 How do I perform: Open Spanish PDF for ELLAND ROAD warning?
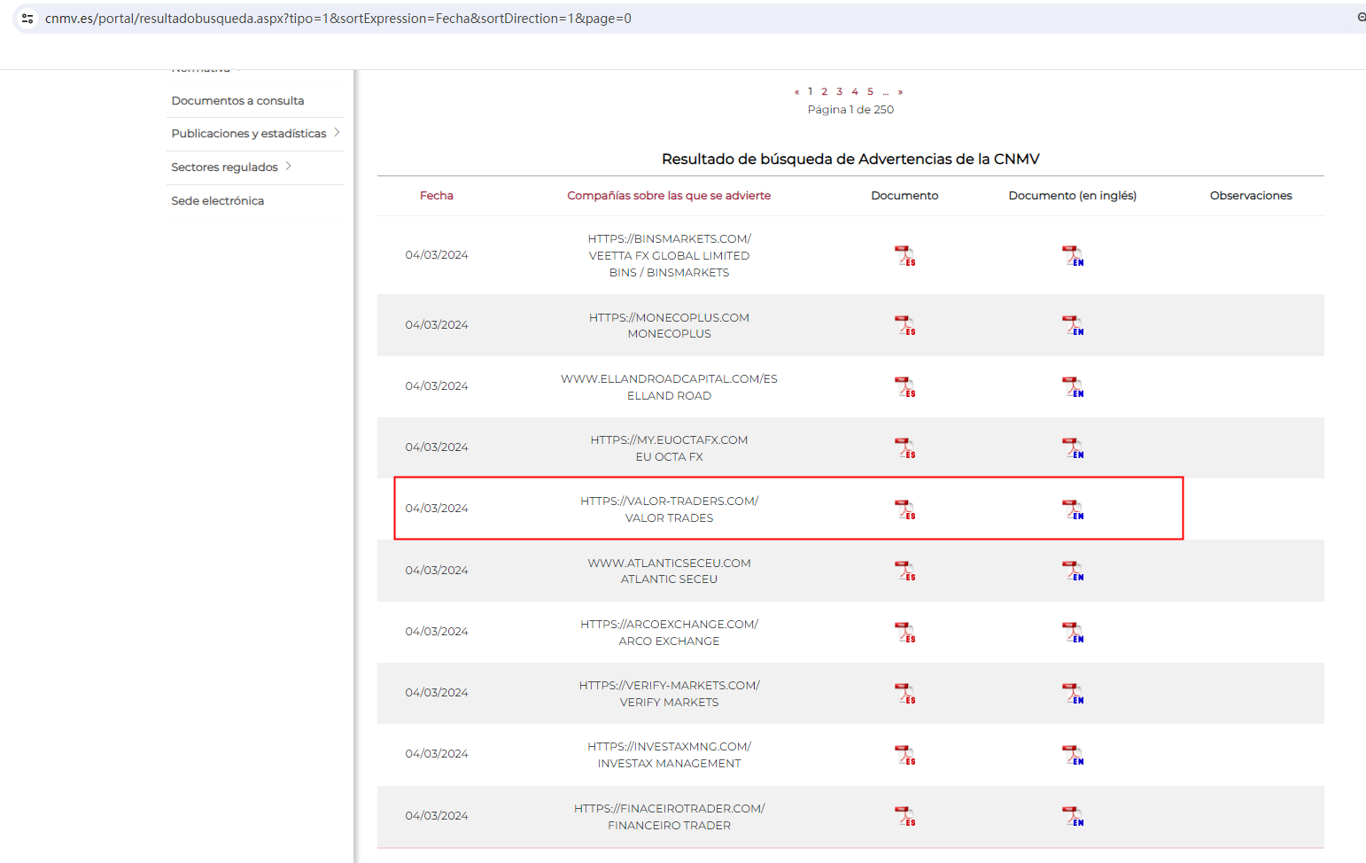[x=904, y=387]
